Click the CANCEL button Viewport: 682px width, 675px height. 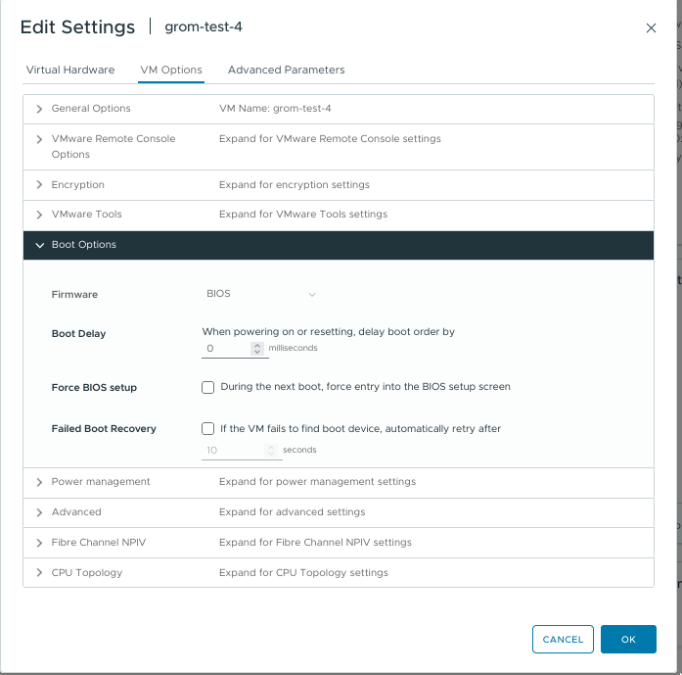(563, 639)
